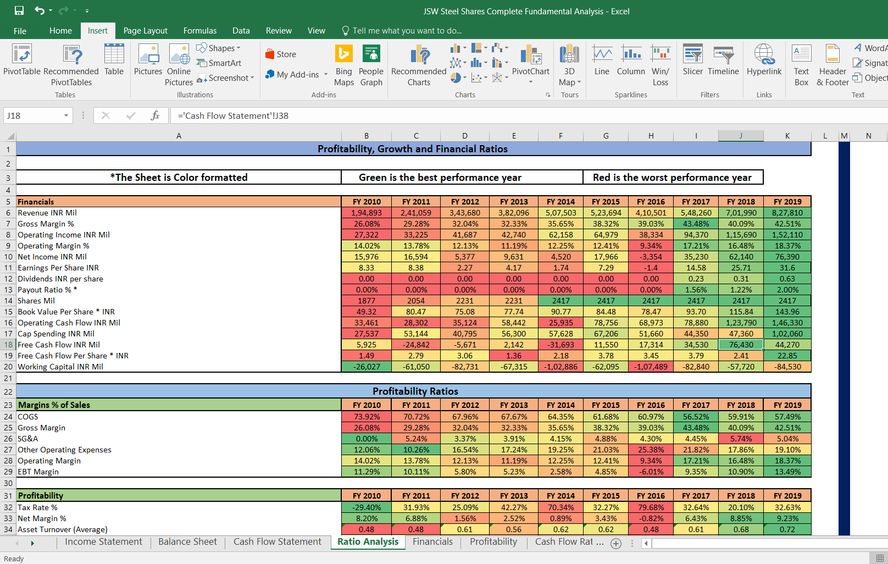888x564 pixels.
Task: Switch to the Formulas tab
Action: click(x=200, y=31)
